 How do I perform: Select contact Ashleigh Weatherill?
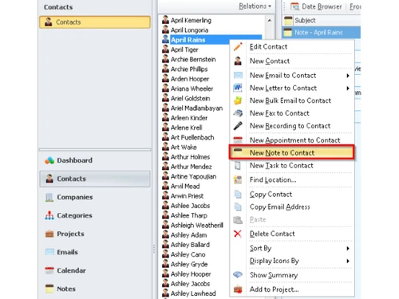197,225
